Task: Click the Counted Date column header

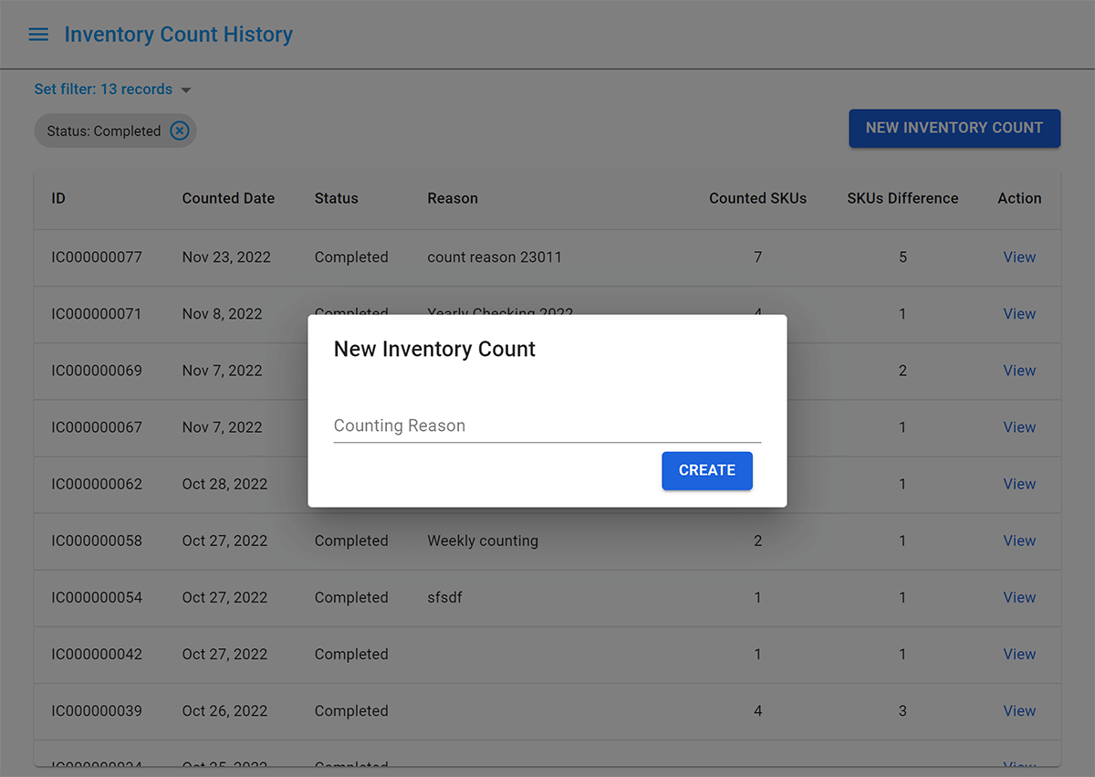Action: click(x=228, y=198)
